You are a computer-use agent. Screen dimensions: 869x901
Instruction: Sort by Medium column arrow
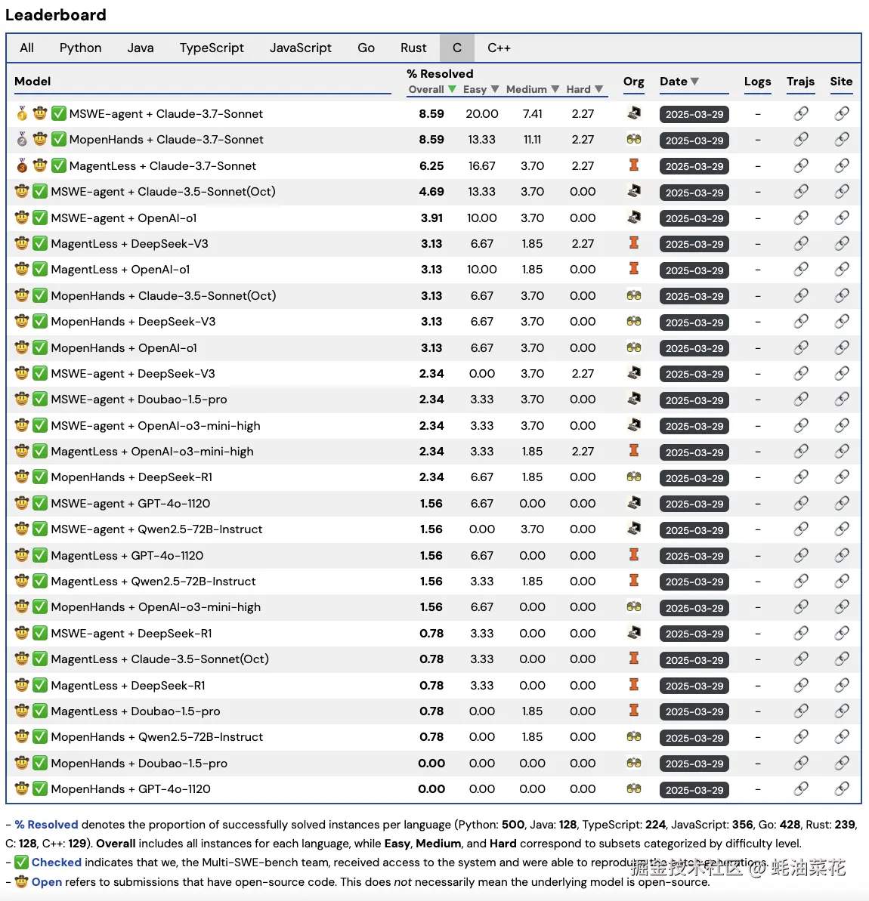tap(555, 89)
